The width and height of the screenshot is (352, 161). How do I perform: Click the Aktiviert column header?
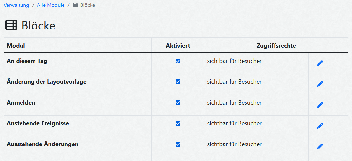point(178,46)
